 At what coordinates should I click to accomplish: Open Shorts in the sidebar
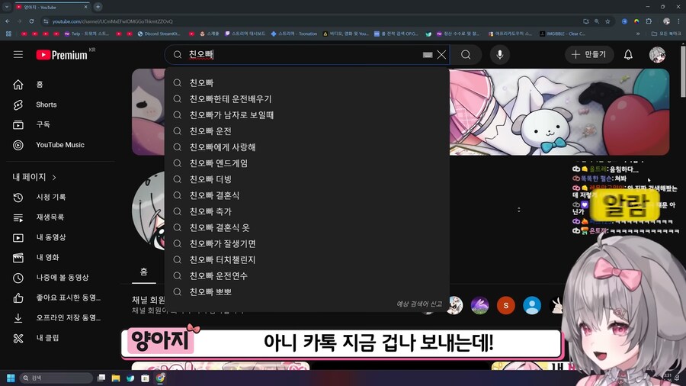[60, 105]
